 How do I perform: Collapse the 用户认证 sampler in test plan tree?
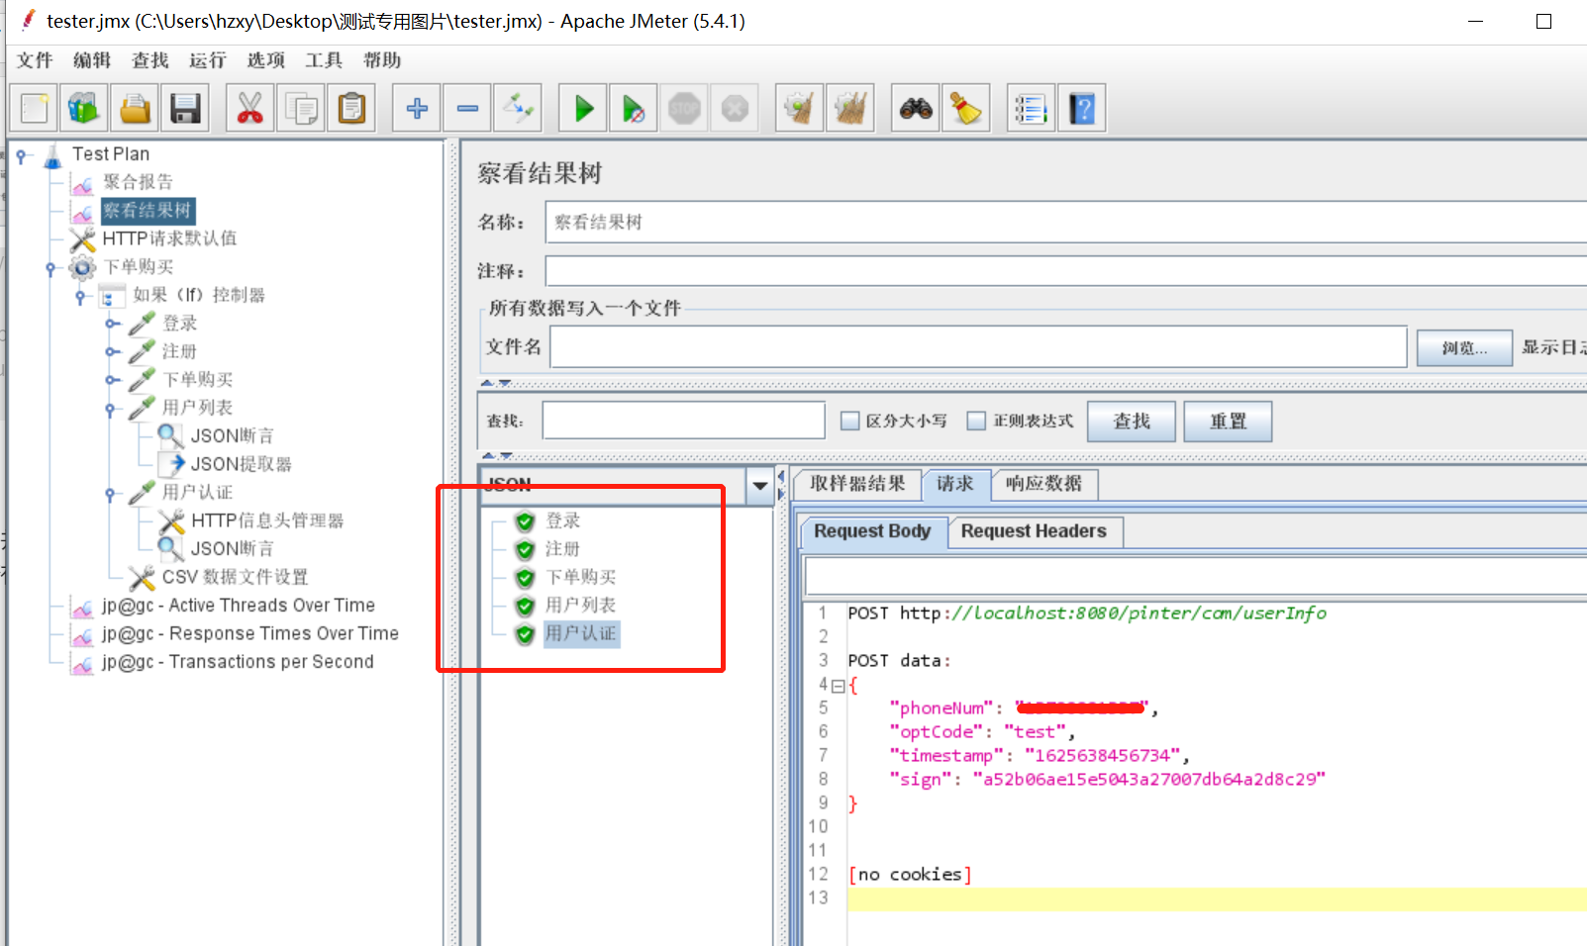click(x=110, y=493)
